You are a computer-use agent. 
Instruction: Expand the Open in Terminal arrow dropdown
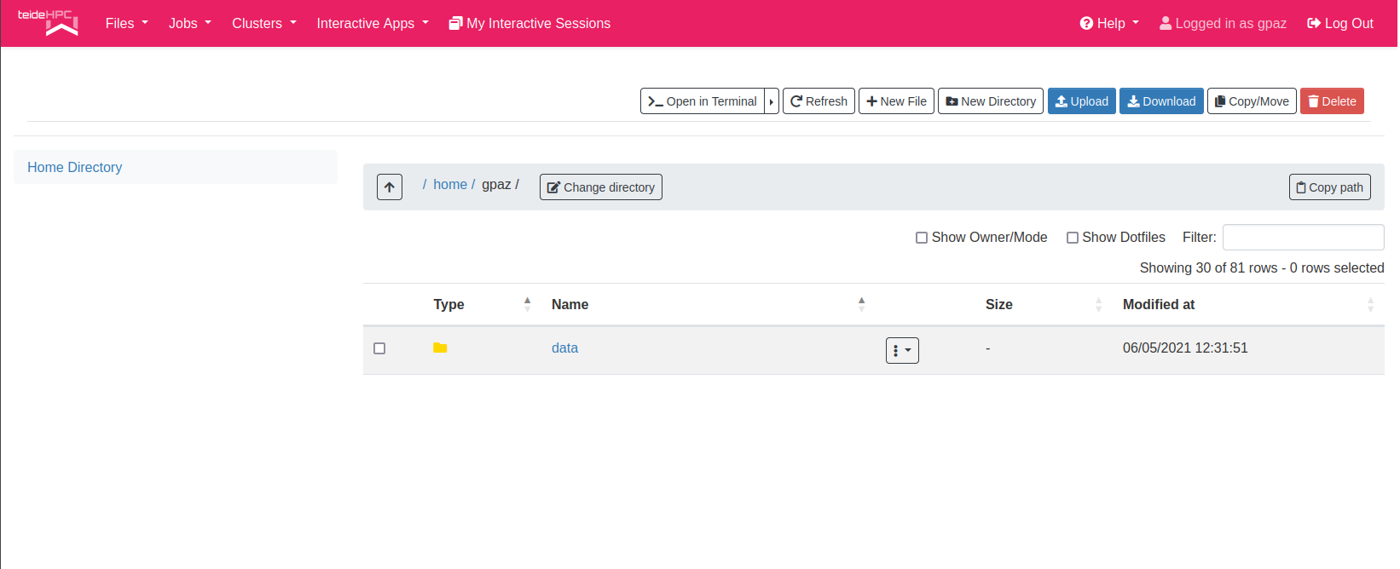pos(772,101)
